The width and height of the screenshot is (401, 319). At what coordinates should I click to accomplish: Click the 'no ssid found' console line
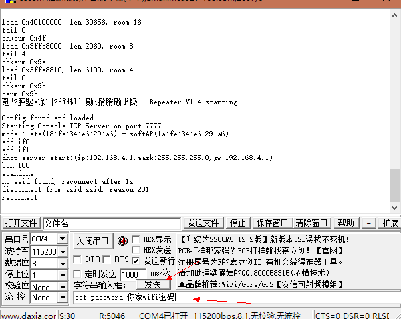[68, 181]
